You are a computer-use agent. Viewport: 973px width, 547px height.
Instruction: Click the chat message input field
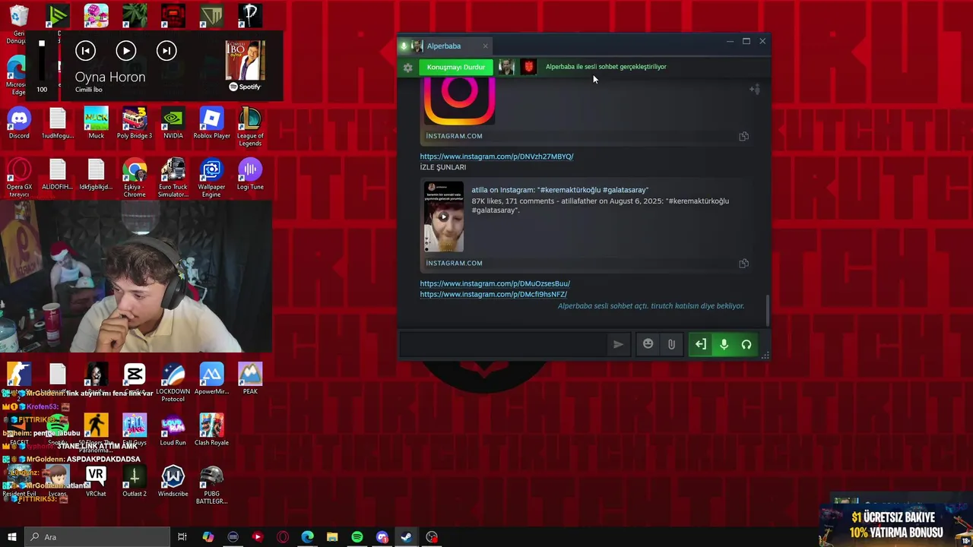[505, 345]
